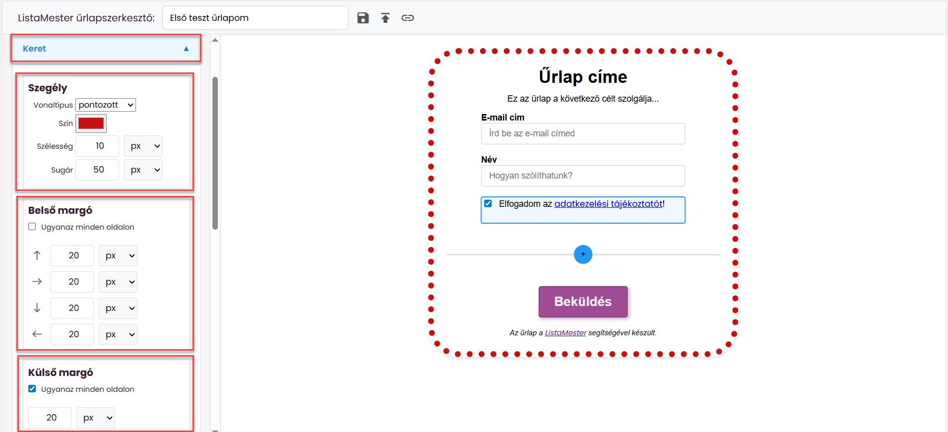The image size is (948, 432).
Task: Open the red Szín color picker
Action: [91, 123]
